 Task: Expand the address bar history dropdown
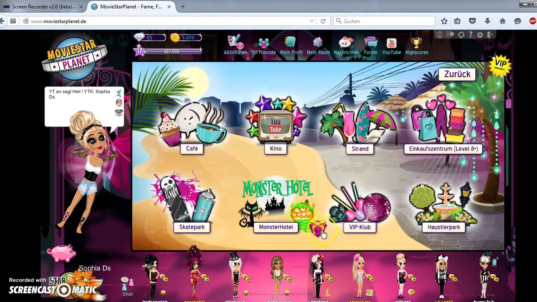(x=311, y=21)
